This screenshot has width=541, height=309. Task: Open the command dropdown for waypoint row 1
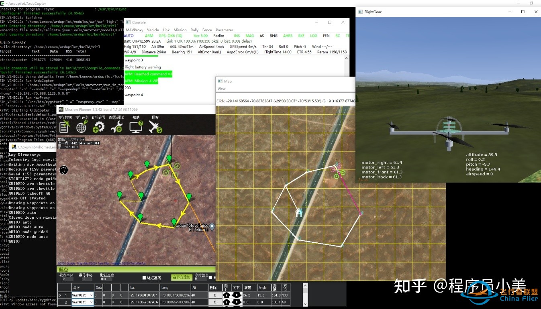coord(91,295)
